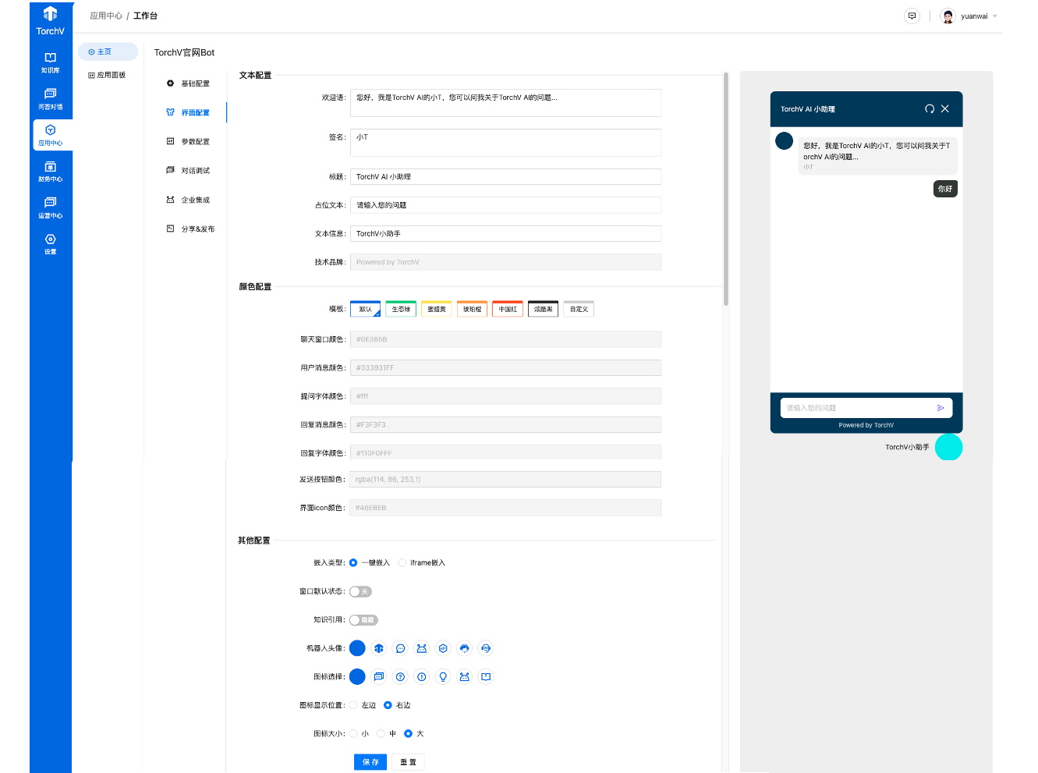The height and width of the screenshot is (773, 1038).
Task: Refresh the chat preview conversation
Action: point(930,109)
